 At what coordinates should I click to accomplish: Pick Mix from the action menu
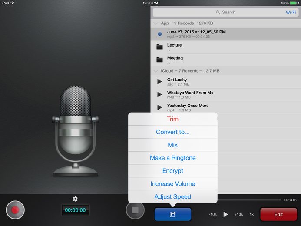173,145
